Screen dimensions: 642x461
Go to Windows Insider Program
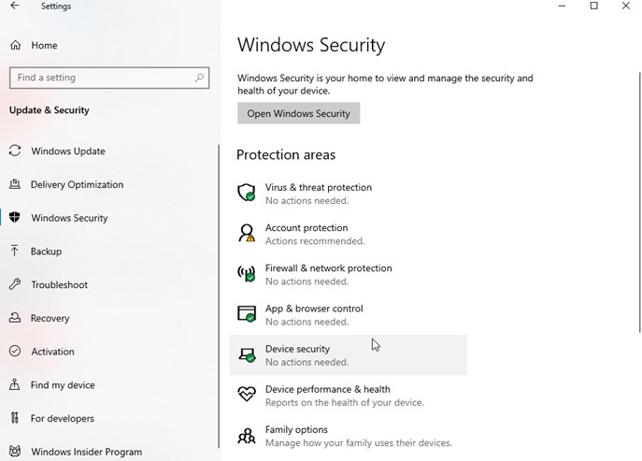[86, 452]
